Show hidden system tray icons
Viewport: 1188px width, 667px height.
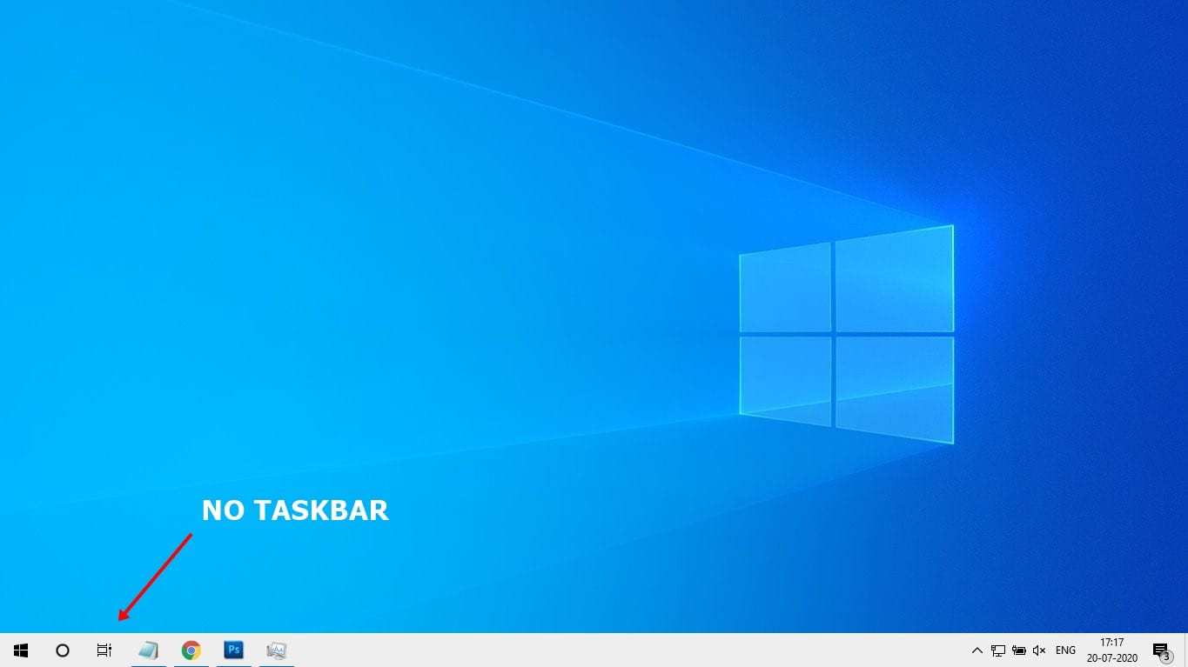pos(977,650)
